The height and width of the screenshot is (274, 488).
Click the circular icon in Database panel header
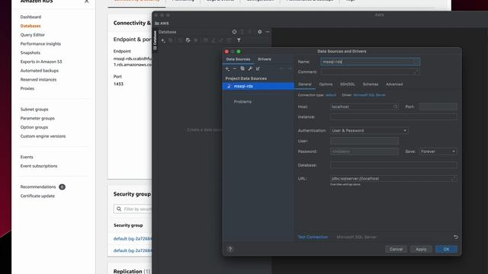tap(234, 32)
